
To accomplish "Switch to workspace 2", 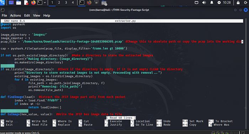I will click(x=59, y=2).
